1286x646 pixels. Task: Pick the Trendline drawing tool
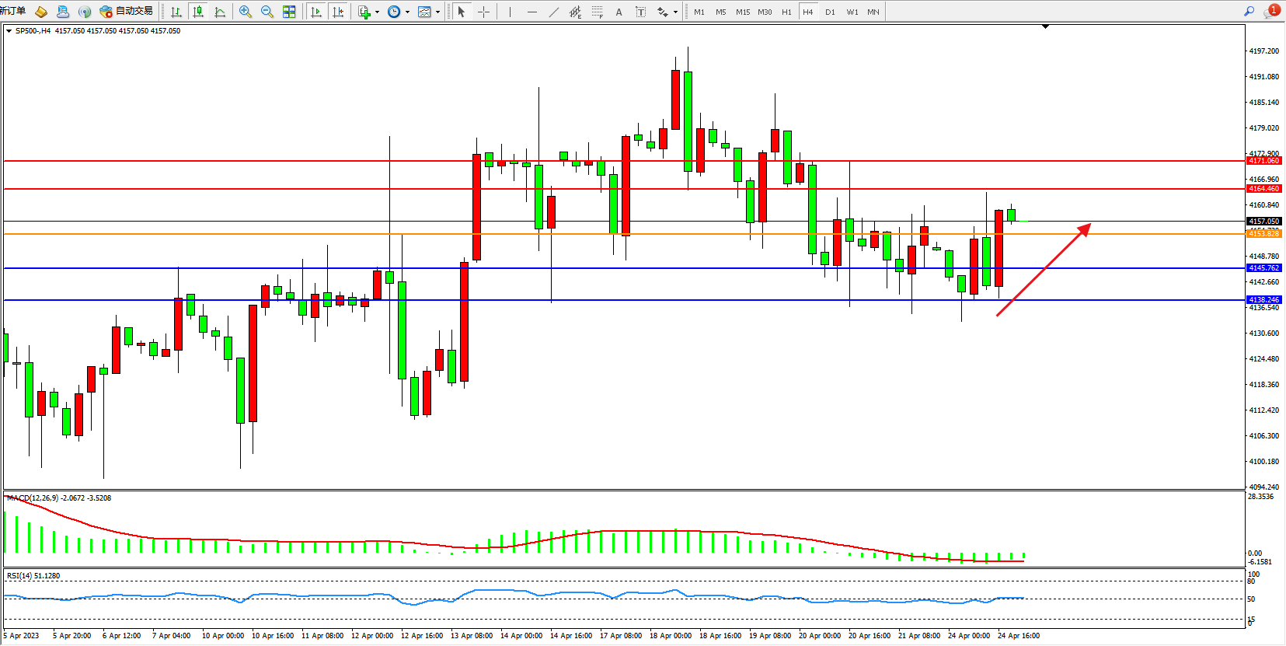point(554,12)
